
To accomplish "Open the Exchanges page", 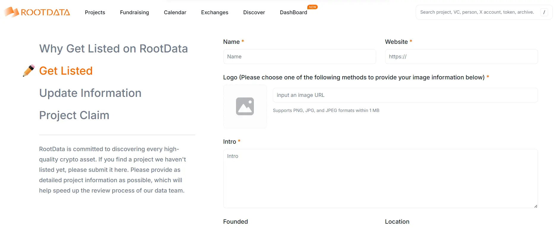I will point(215,12).
